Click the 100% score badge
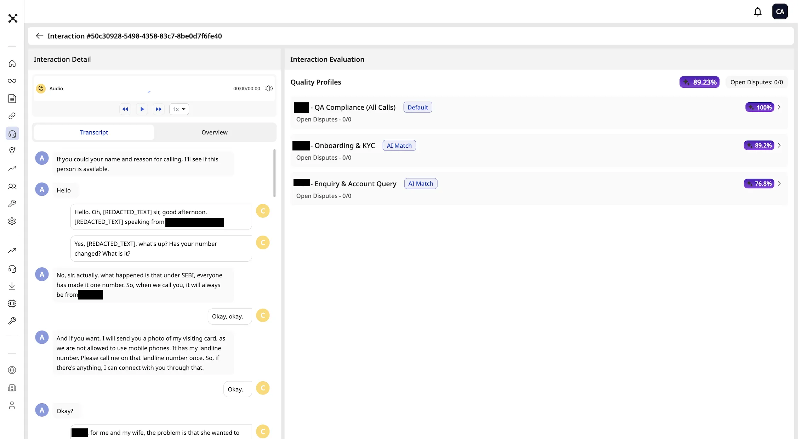798x439 pixels. [x=760, y=107]
